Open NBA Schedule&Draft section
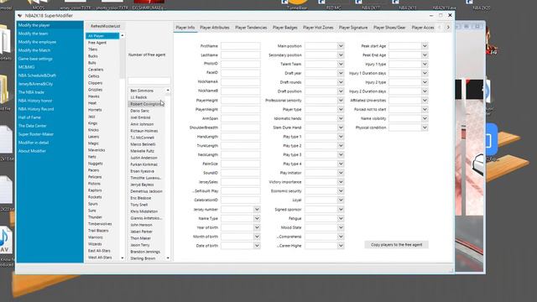 coord(37,75)
